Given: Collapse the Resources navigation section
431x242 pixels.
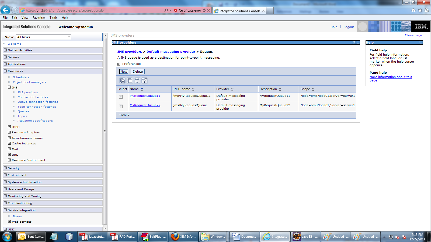Looking at the screenshot, I should (5, 71).
